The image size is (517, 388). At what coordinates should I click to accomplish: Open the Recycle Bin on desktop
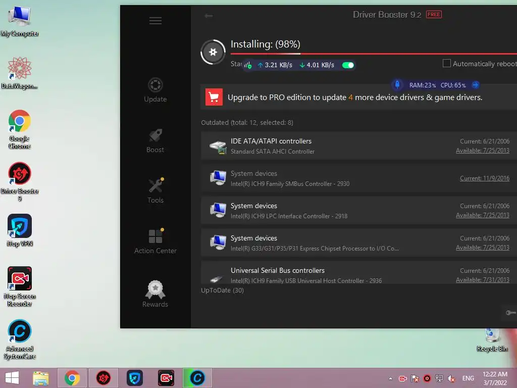[492, 340]
